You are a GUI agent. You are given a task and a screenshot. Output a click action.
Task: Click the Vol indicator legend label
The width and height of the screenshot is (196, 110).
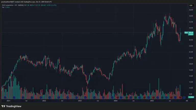pos(3,7)
